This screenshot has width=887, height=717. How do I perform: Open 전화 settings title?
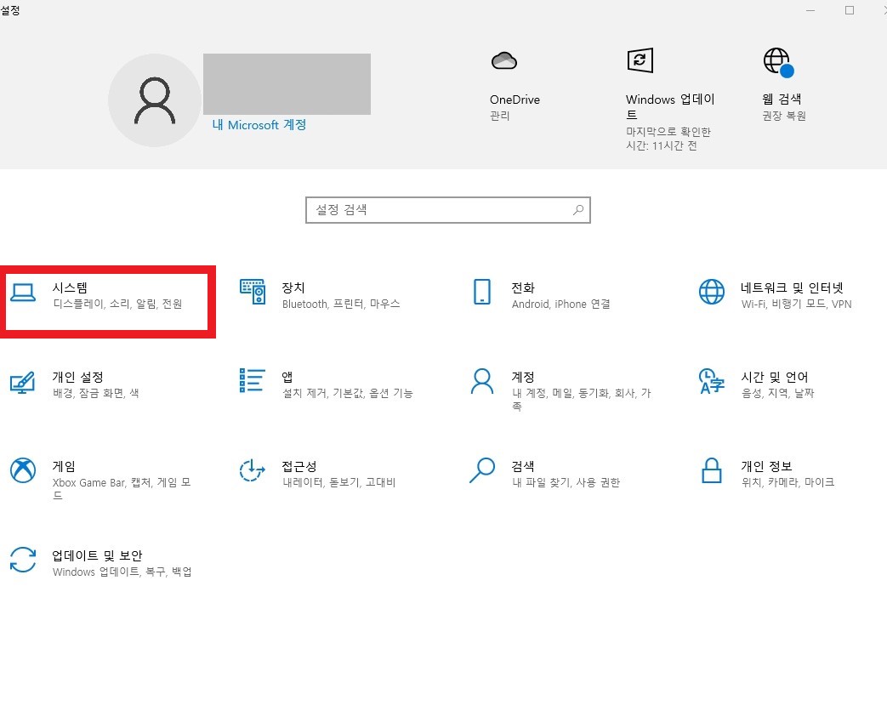(523, 287)
